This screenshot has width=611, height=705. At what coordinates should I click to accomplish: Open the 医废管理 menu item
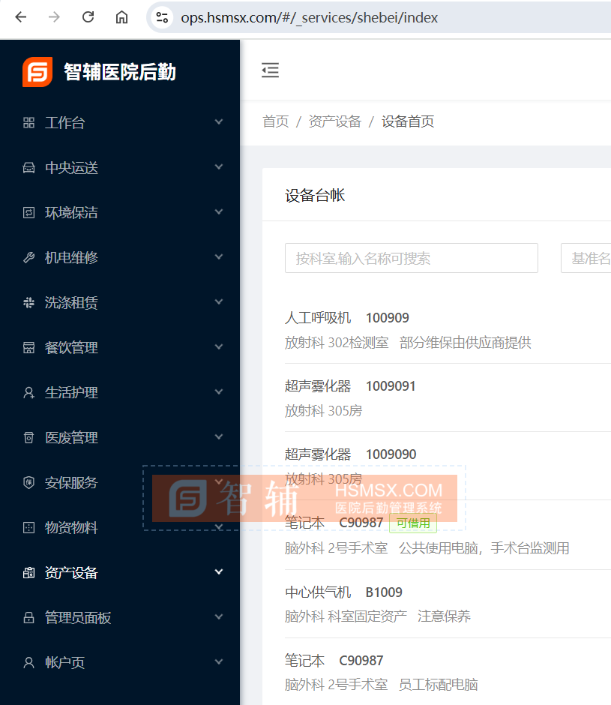(x=71, y=438)
